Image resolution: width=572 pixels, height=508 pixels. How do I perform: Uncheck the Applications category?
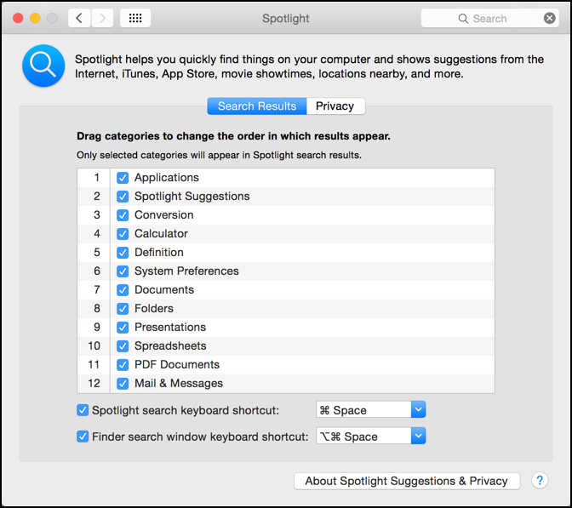pos(123,178)
